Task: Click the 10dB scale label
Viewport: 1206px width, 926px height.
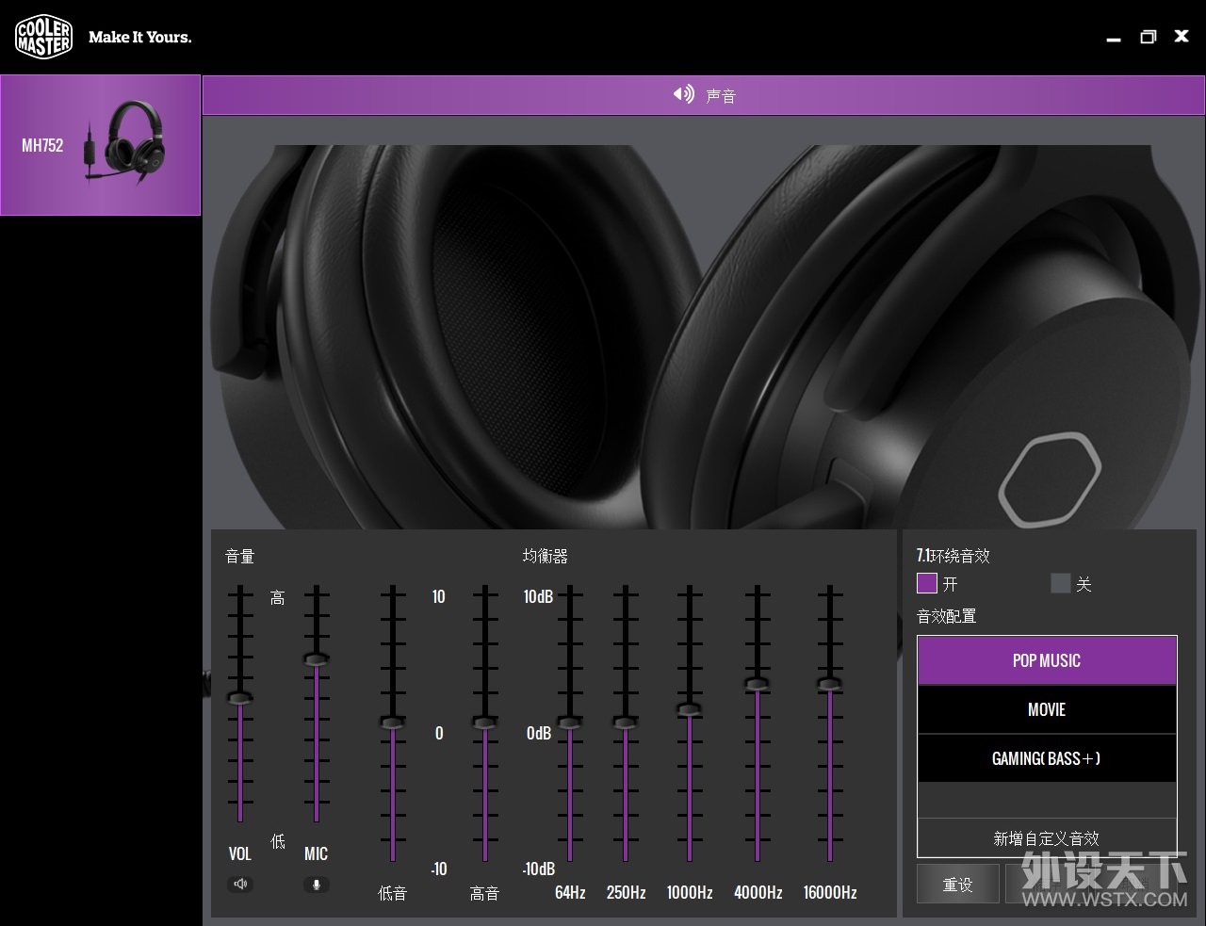Action: [x=538, y=596]
